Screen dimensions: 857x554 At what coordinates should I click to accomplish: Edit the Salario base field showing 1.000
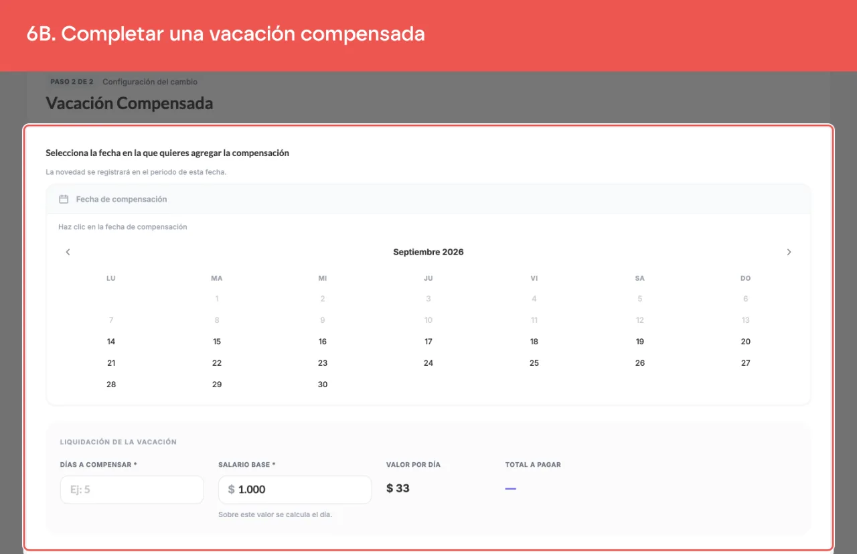[x=295, y=490]
